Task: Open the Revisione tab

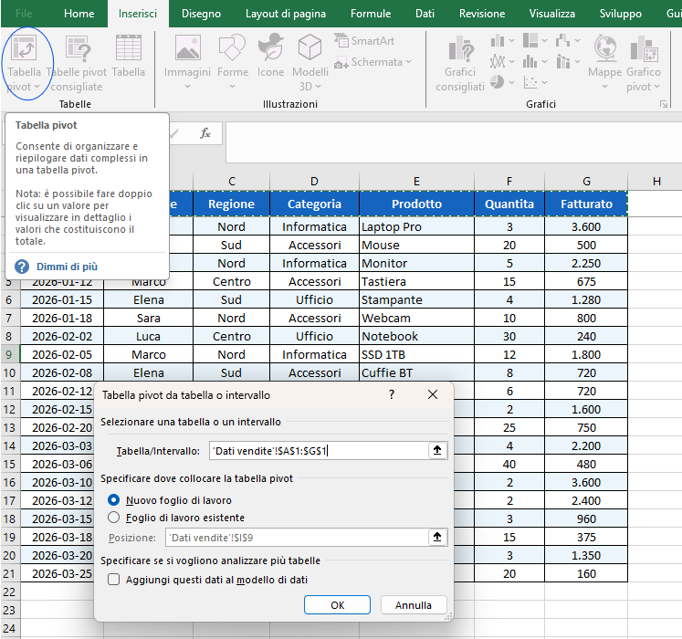Action: (482, 14)
